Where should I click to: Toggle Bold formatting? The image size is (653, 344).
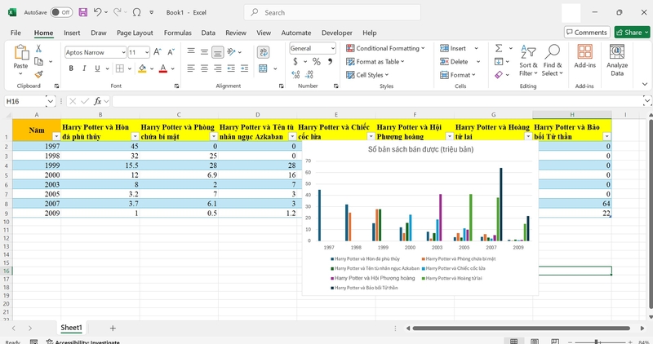coord(71,68)
